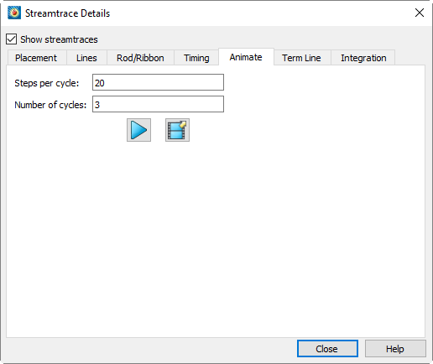The image size is (433, 364).
Task: Open the Term Line tab
Action: click(301, 58)
